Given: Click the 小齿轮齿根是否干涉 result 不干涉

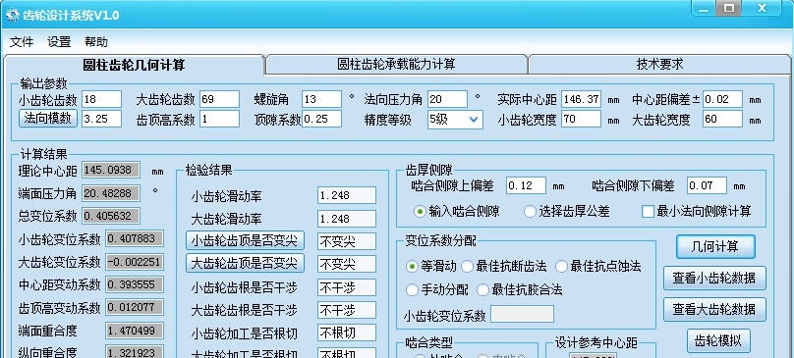Looking at the screenshot, I should pos(347,287).
